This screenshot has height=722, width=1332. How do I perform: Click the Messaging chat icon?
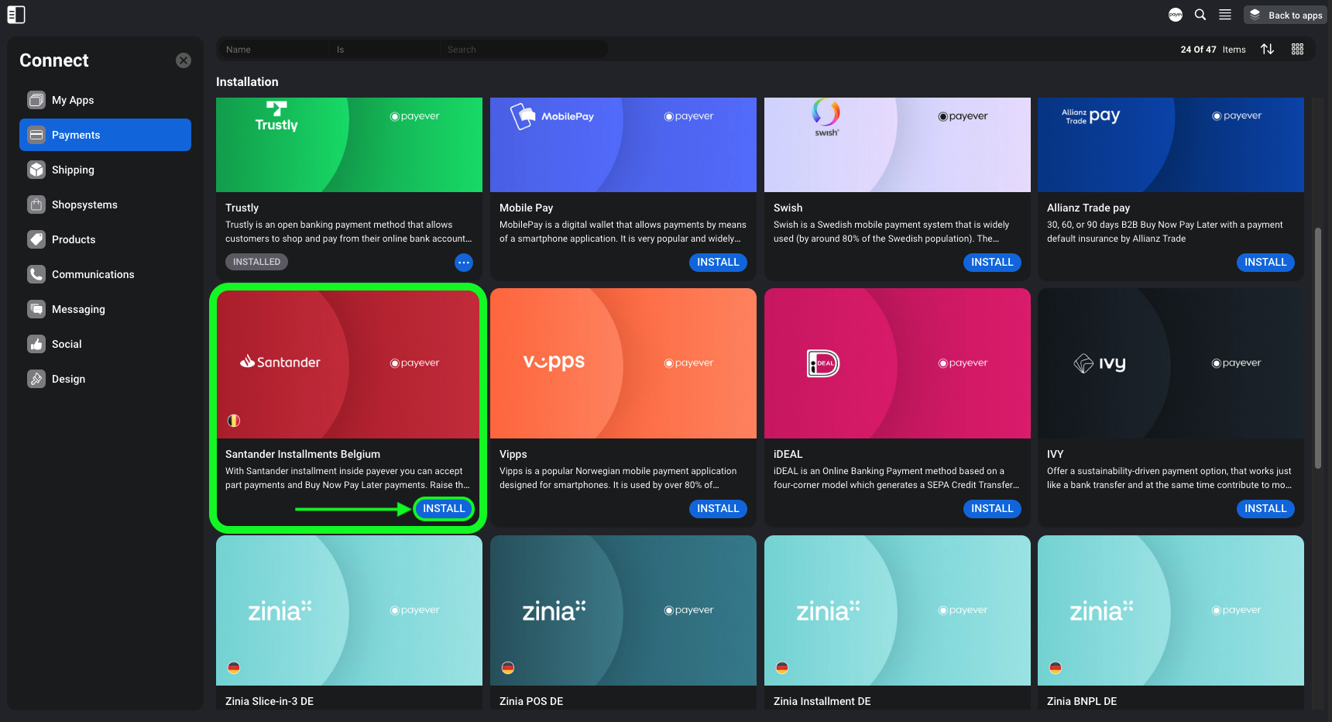36,309
